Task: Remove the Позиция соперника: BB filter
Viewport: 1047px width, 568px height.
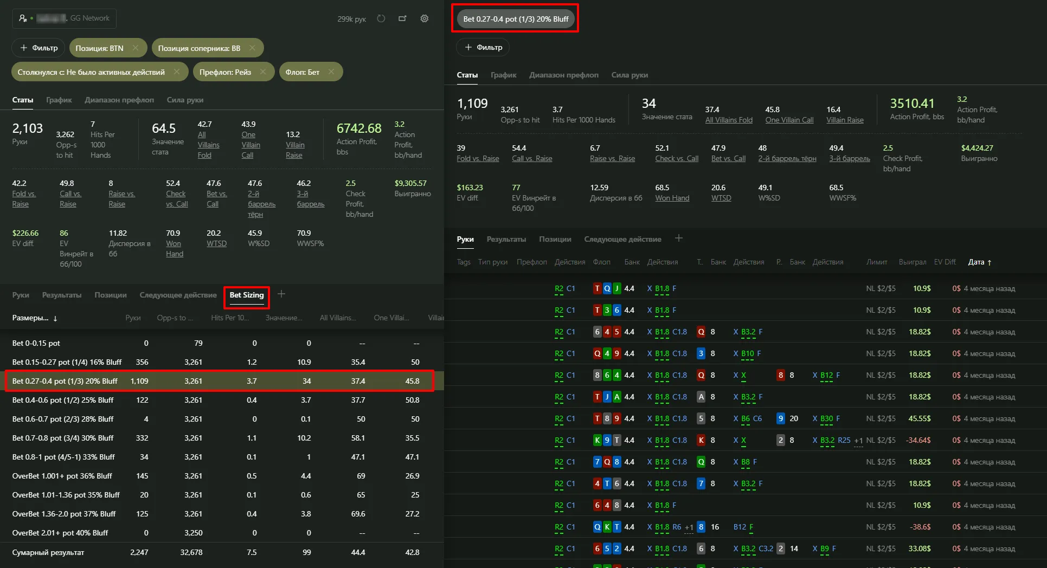Action: click(x=252, y=48)
